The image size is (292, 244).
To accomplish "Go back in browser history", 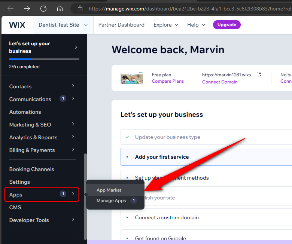I will click(x=10, y=8).
